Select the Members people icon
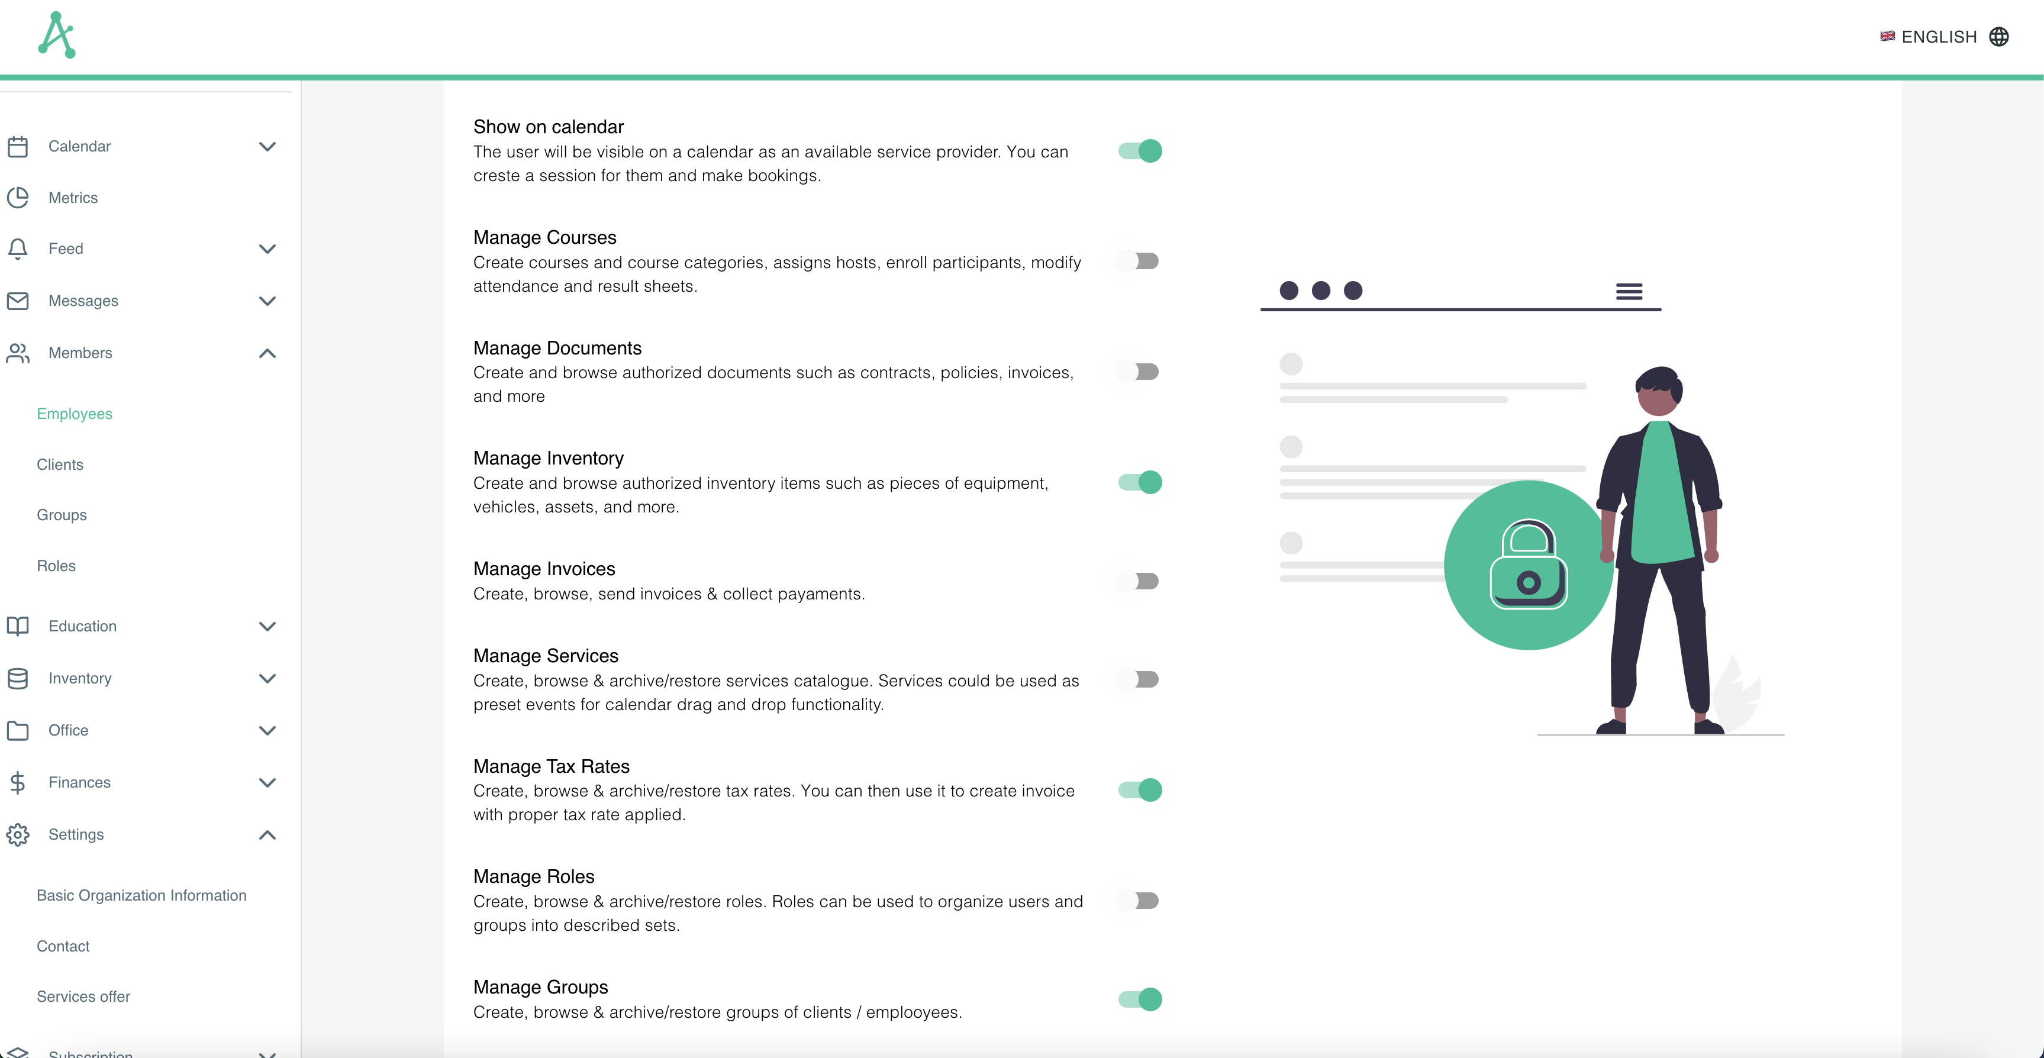Image resolution: width=2044 pixels, height=1058 pixels. [18, 353]
